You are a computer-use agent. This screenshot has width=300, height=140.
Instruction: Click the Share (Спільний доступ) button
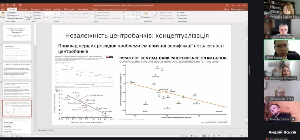coord(238,9)
